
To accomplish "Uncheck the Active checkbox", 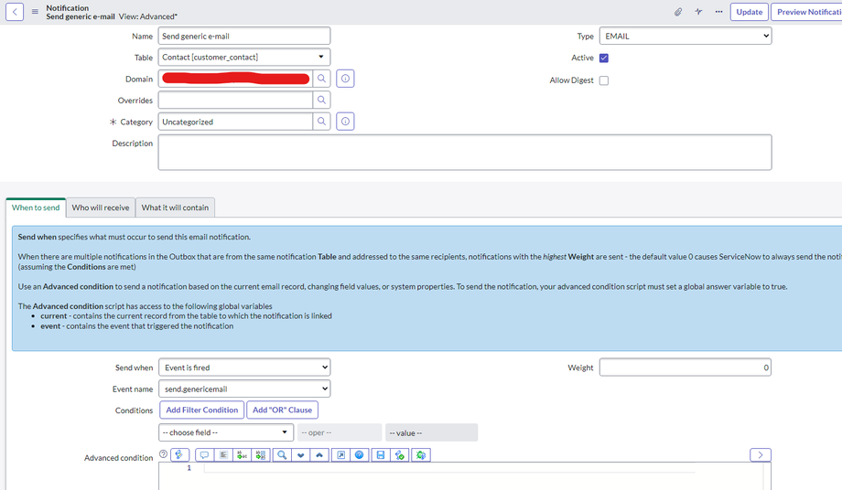I will coord(603,58).
